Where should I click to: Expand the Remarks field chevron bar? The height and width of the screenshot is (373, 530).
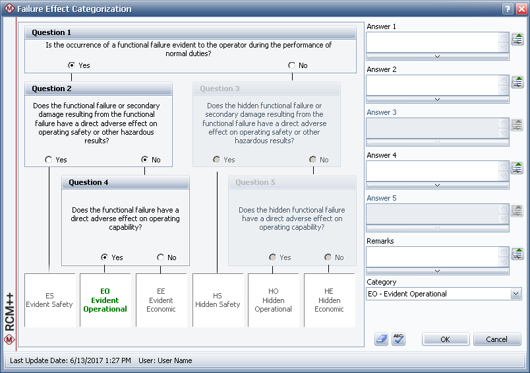[437, 271]
